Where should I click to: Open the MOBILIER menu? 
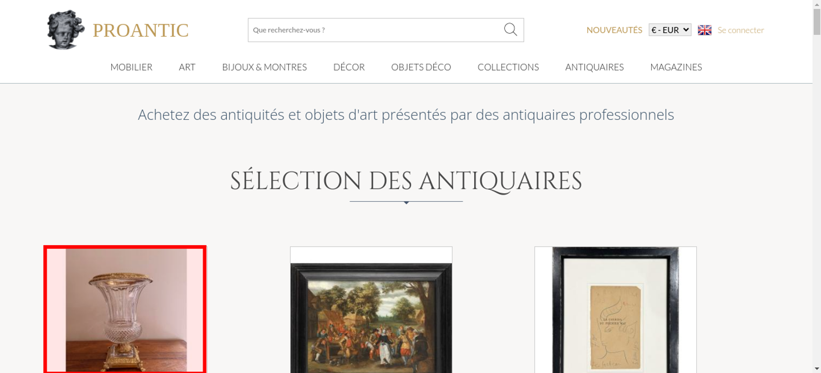click(x=131, y=67)
